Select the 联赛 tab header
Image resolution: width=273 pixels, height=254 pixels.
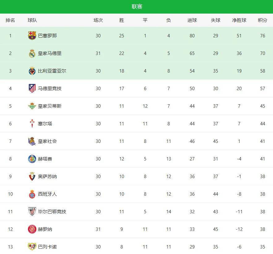137,7
